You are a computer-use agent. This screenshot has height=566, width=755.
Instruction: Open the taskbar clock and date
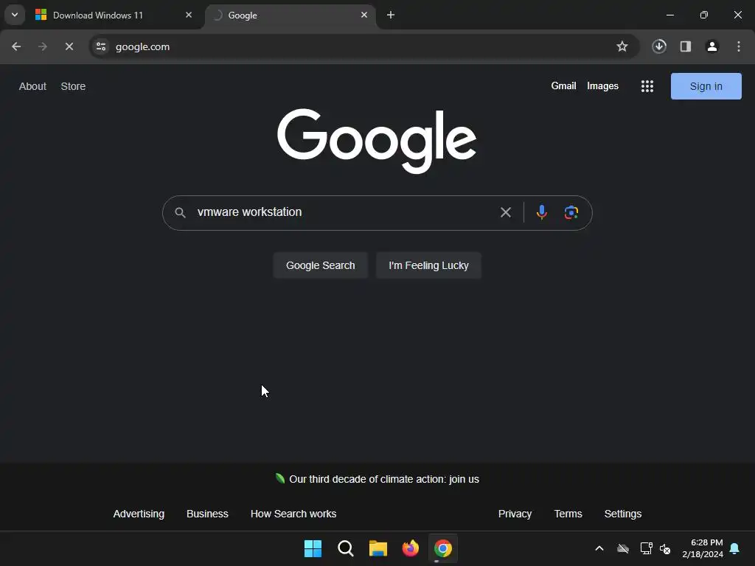[x=703, y=548]
